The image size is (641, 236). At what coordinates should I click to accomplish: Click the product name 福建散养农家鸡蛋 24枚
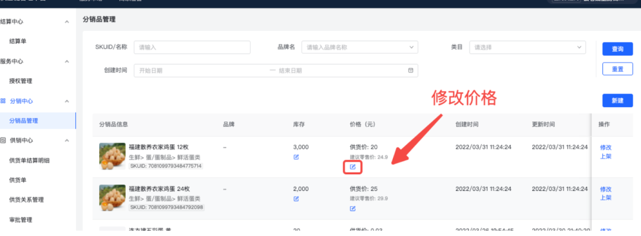coord(160,189)
